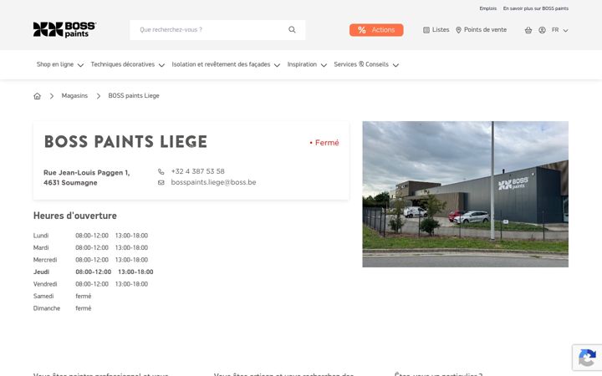Image resolution: width=602 pixels, height=376 pixels.
Task: Expand Techniques décoratives menu
Action: 127,64
